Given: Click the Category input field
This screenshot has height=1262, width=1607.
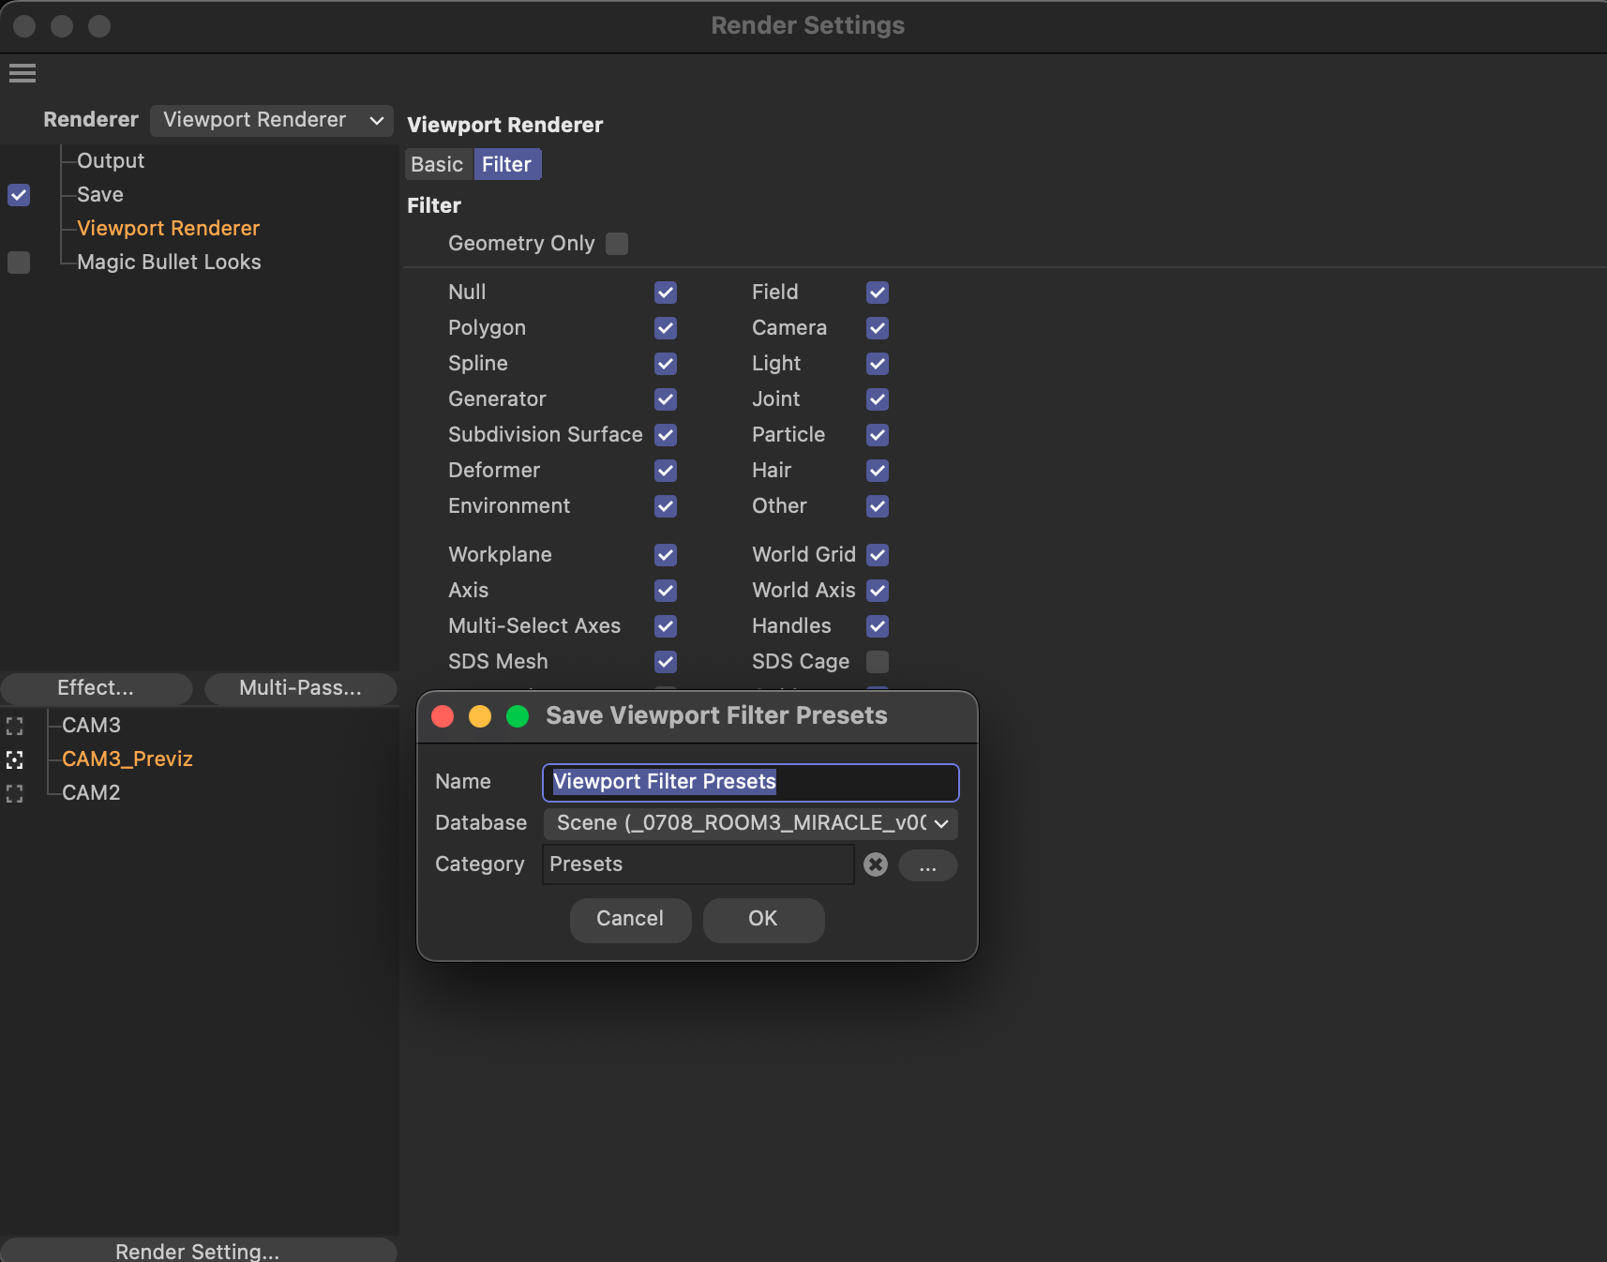Looking at the screenshot, I should click(x=698, y=864).
